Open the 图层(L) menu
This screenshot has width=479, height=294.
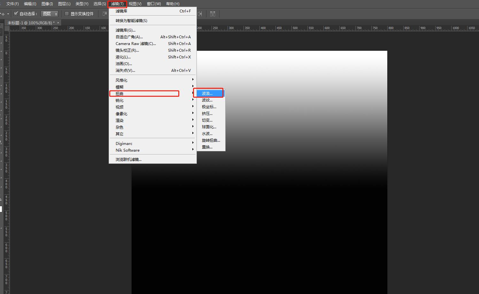[64, 4]
